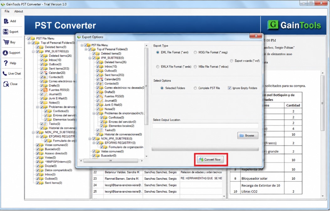330x211 pixels.
Task: Start Live Chat via phone icon
Action: (5, 74)
